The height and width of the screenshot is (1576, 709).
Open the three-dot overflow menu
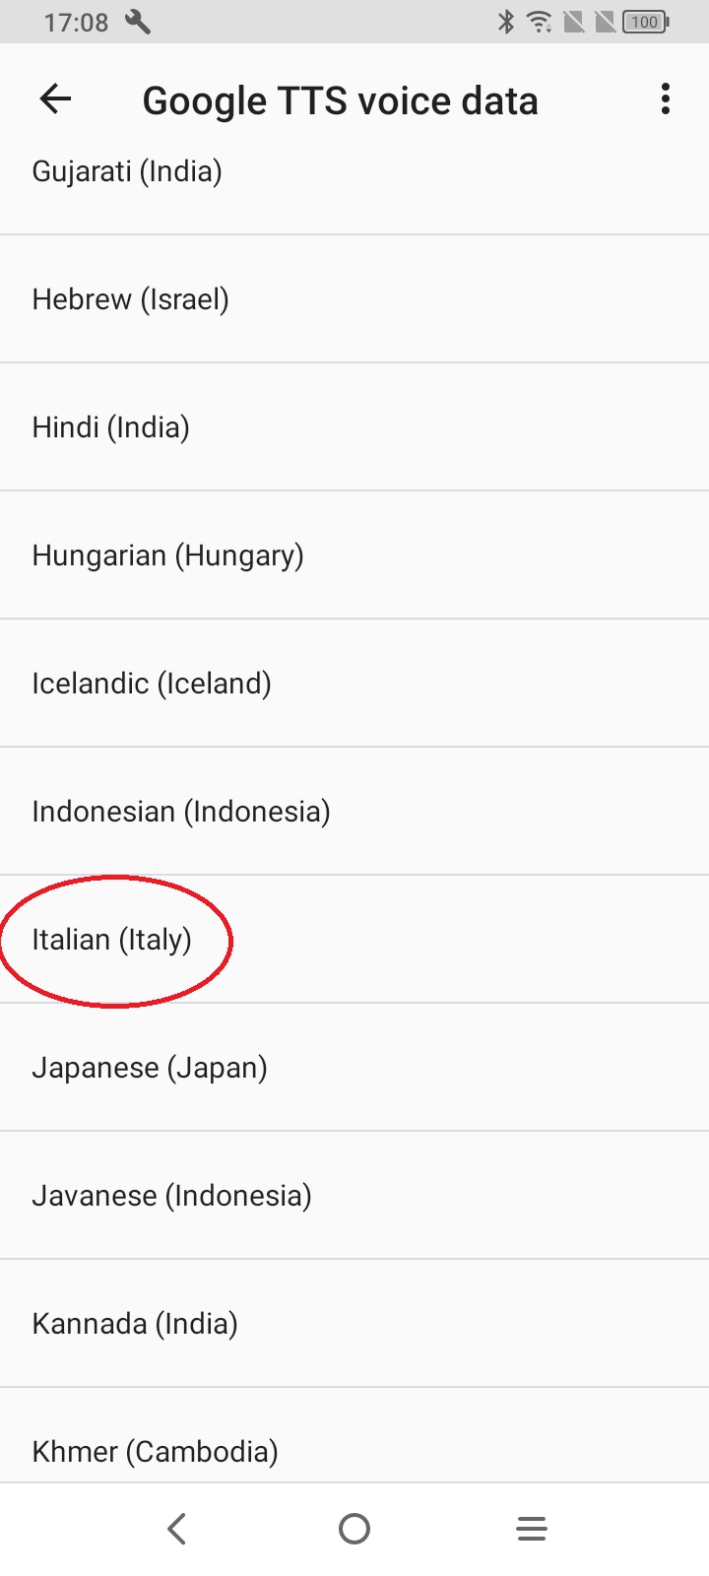(x=666, y=98)
